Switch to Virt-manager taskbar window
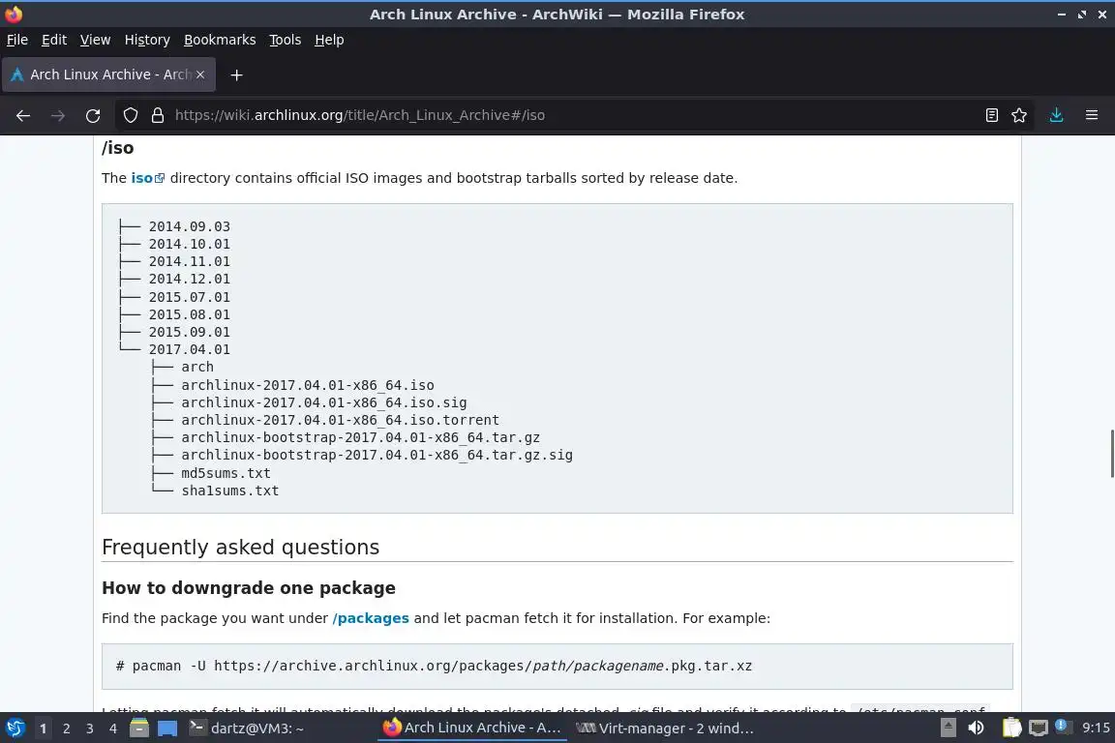Image resolution: width=1115 pixels, height=743 pixels. pyautogui.click(x=664, y=728)
